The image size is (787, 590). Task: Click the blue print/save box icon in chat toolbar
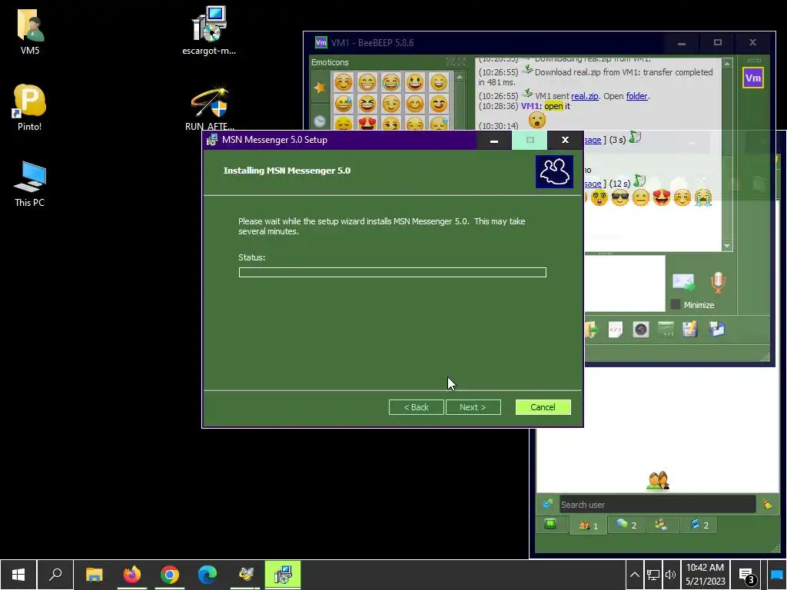click(x=716, y=330)
